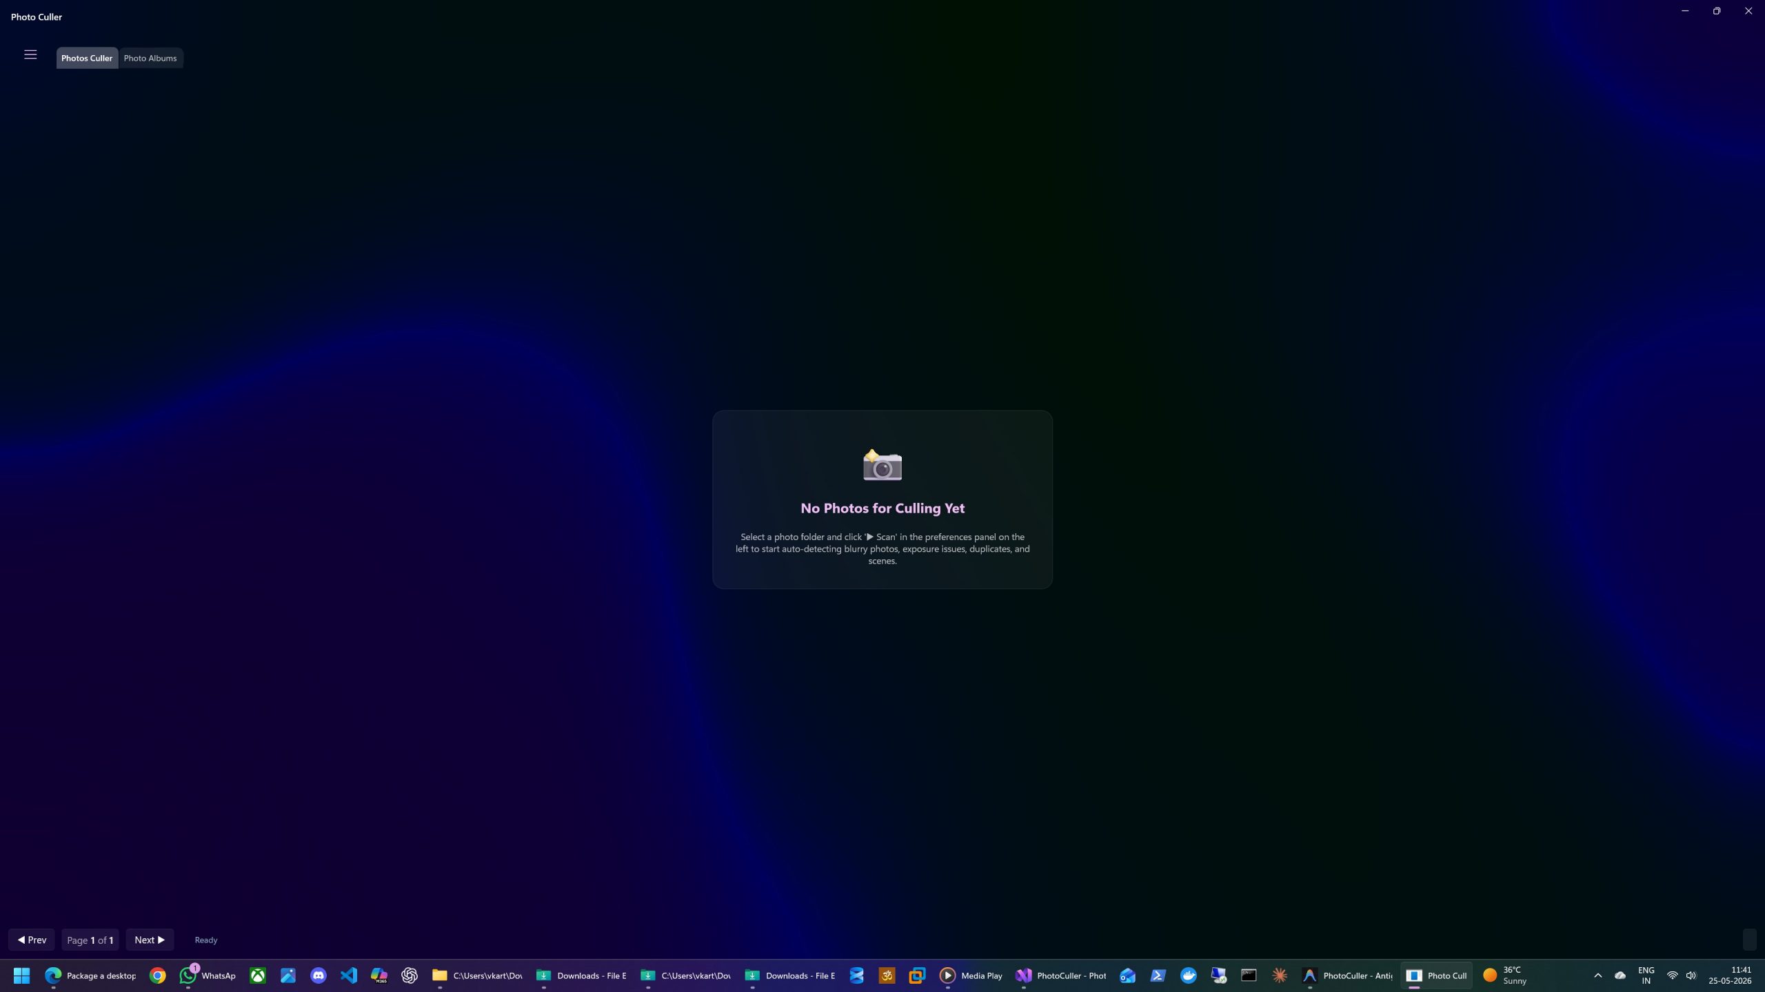Switch to the Photo Albums tab
This screenshot has width=1765, height=992.
tap(150, 58)
